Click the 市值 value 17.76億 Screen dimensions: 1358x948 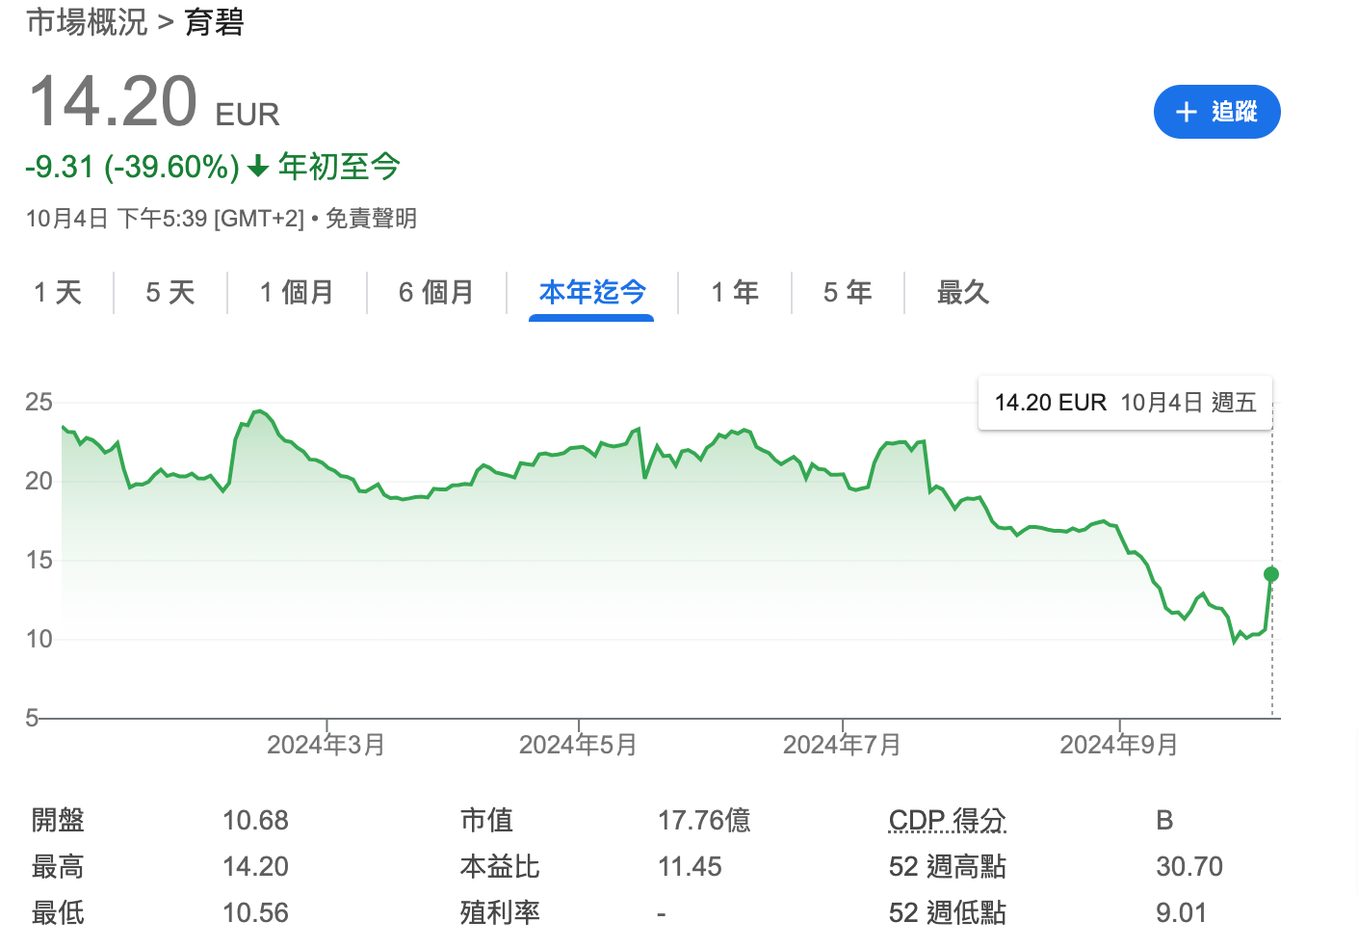pyautogui.click(x=704, y=821)
